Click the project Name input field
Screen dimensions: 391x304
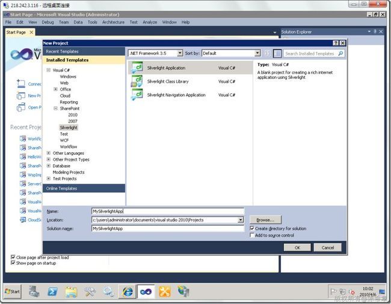click(x=168, y=211)
